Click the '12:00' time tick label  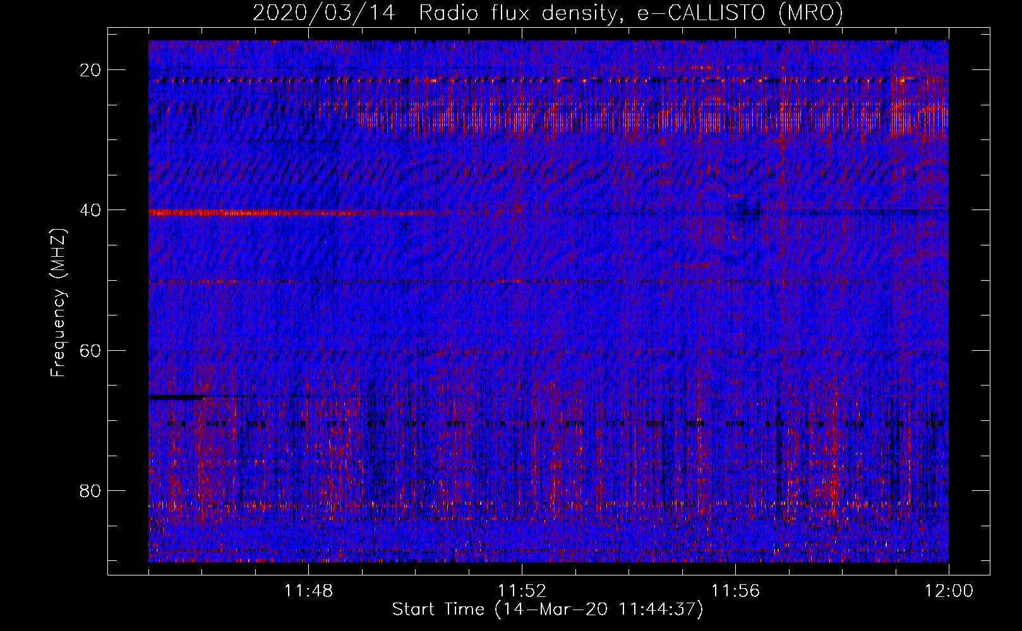(949, 591)
